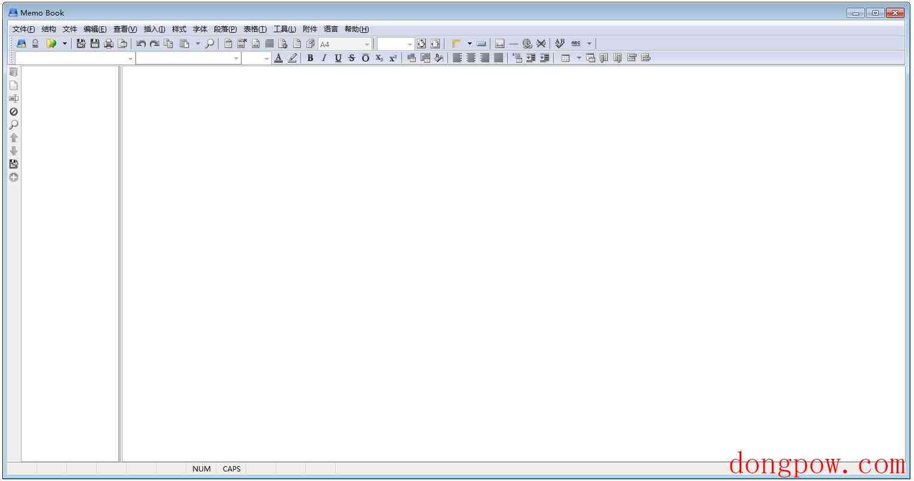Open the empty combo box next to A4

(x=395, y=44)
